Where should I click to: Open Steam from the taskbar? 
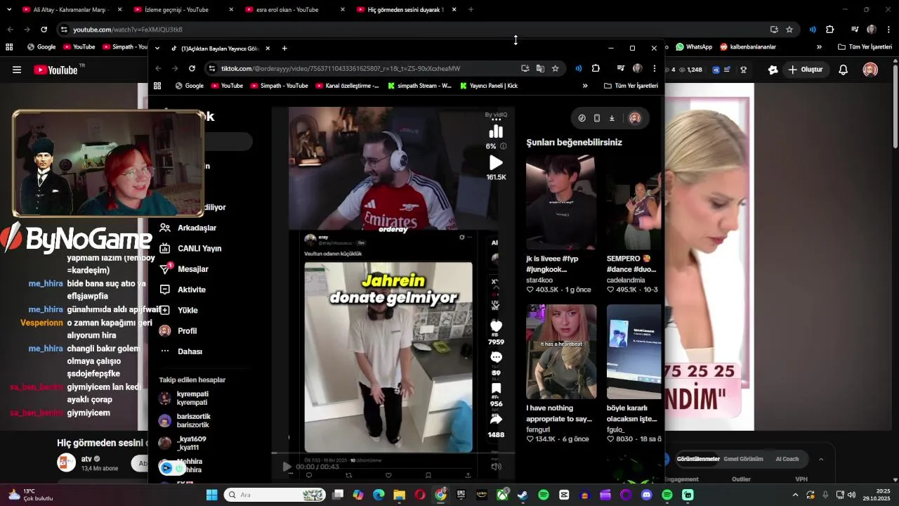[x=523, y=495]
